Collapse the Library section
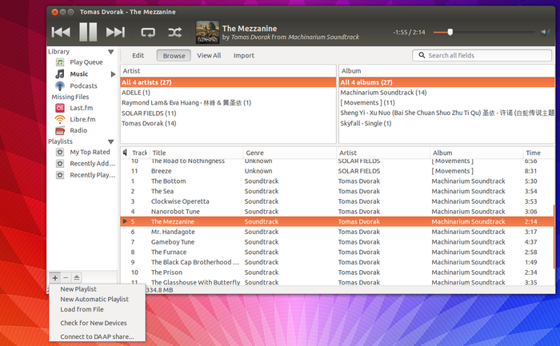560x346 pixels. pos(58,51)
